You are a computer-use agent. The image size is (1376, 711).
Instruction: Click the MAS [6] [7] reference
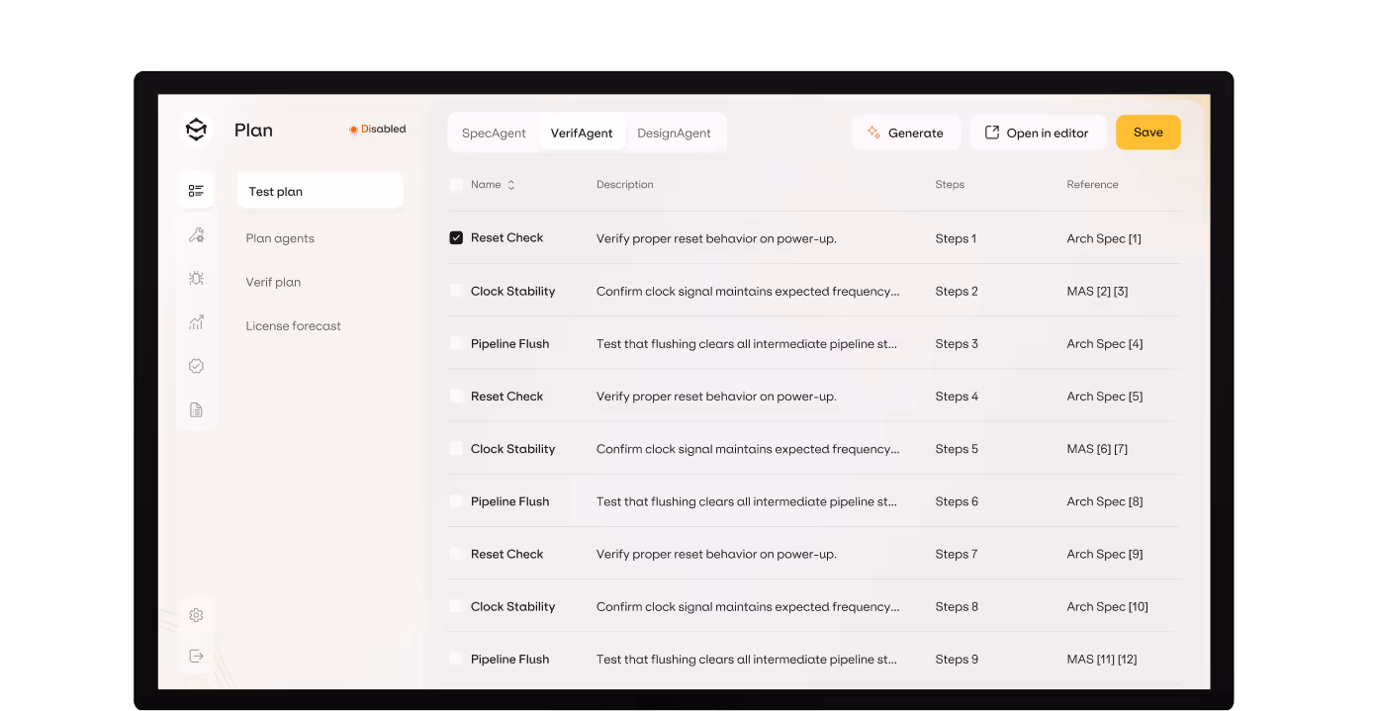coord(1097,448)
